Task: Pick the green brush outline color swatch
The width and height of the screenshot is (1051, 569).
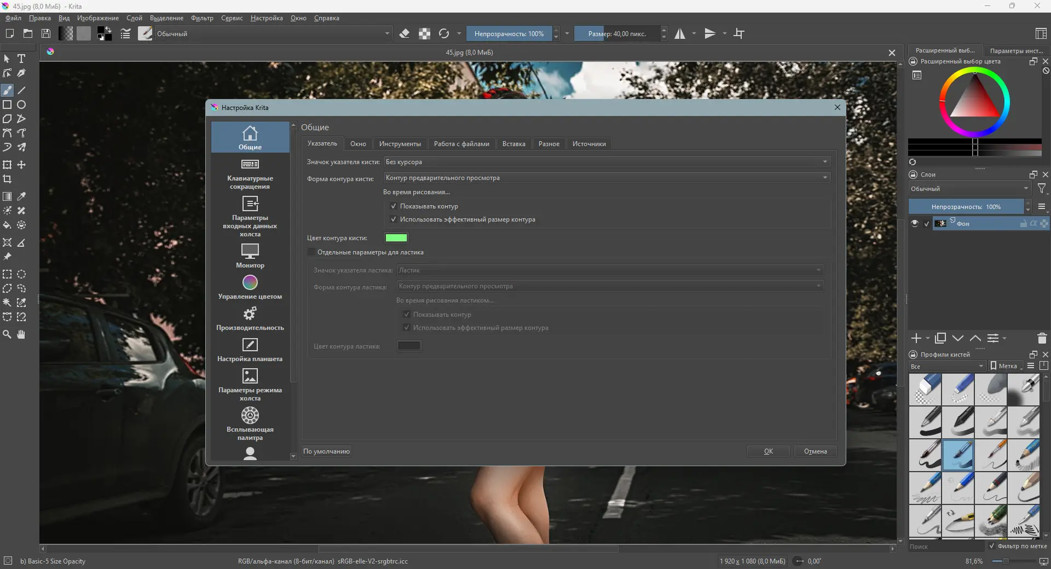Action: (396, 238)
